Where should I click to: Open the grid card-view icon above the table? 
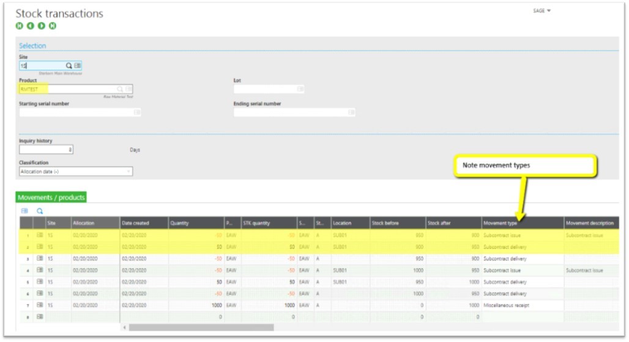tap(24, 211)
